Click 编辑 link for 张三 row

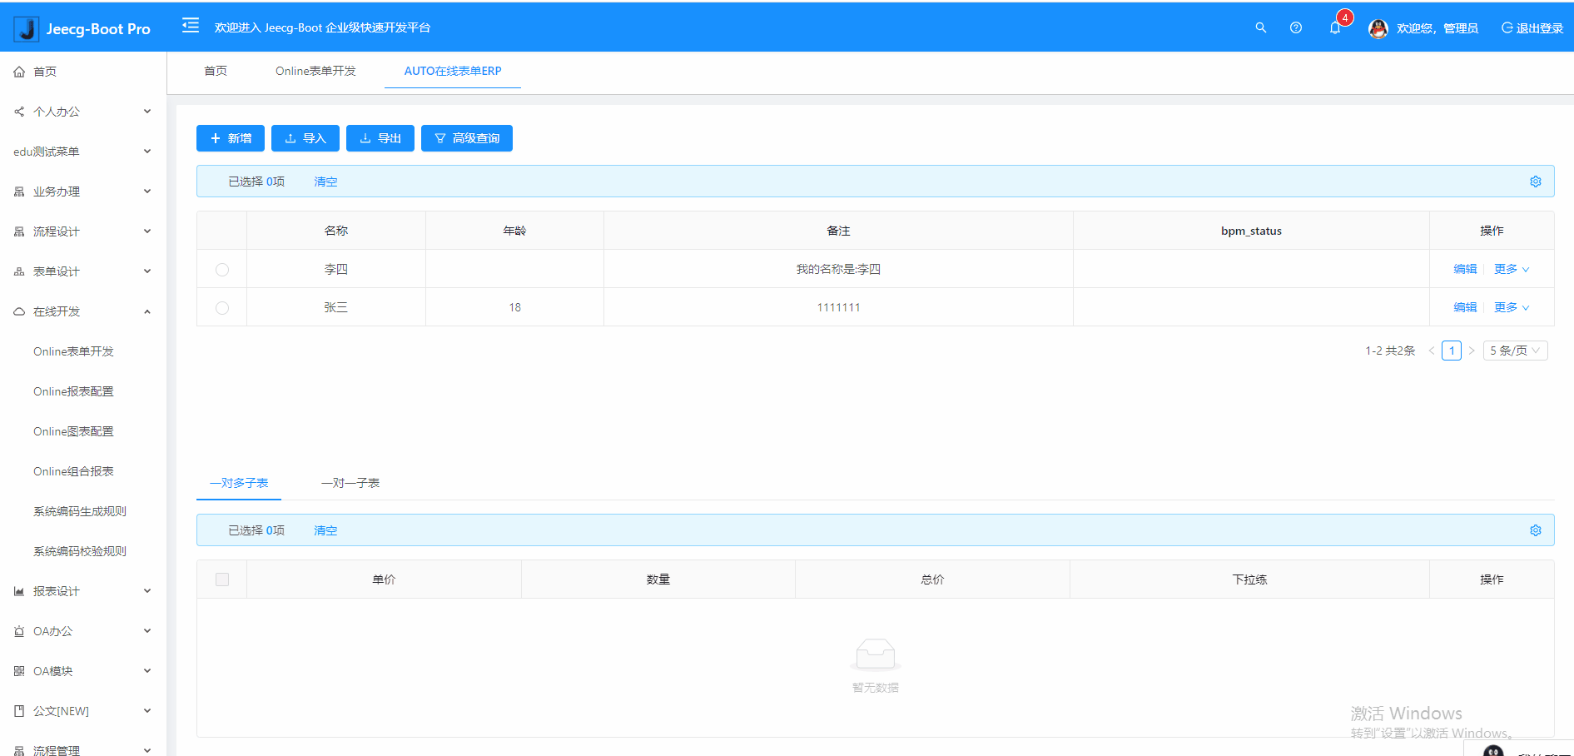(x=1464, y=308)
